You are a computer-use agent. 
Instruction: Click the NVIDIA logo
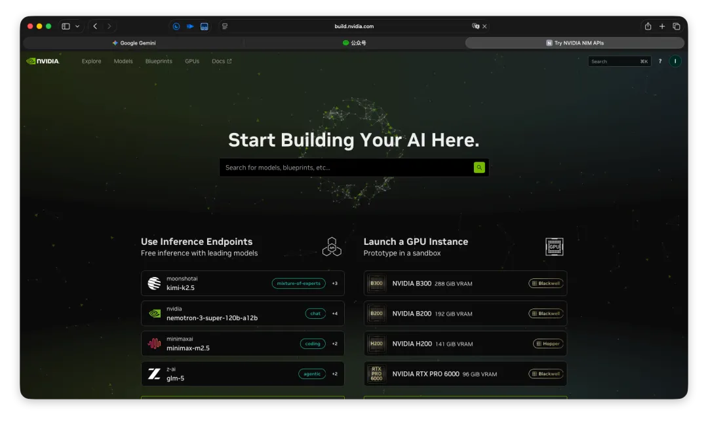(43, 61)
